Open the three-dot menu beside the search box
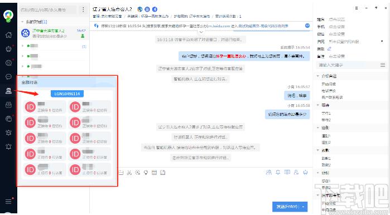 point(83,9)
